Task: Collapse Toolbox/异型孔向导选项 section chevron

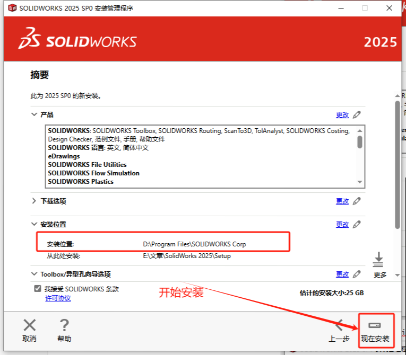Action: (34, 274)
